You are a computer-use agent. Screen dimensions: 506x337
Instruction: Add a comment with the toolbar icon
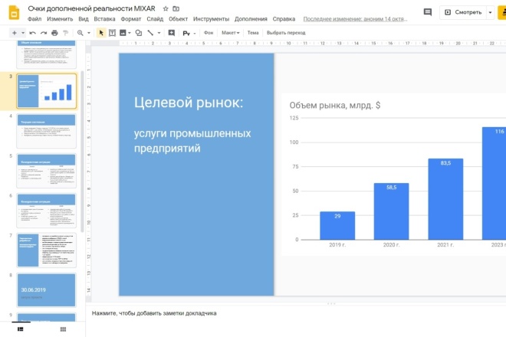tap(172, 33)
